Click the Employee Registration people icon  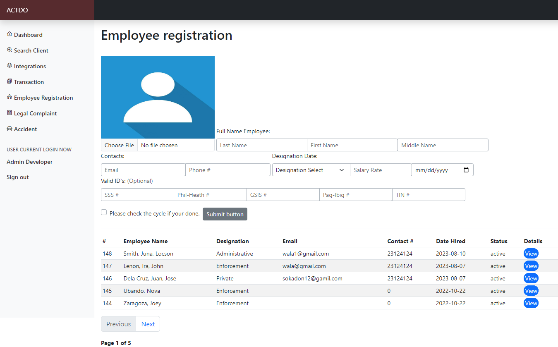pos(10,97)
